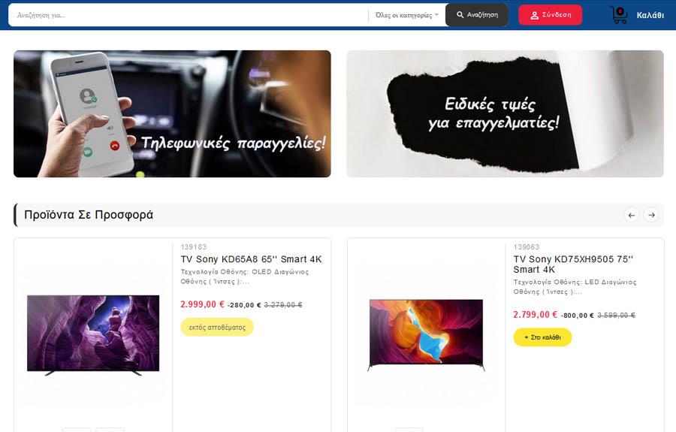Image resolution: width=676 pixels, height=432 pixels.
Task: Click the next arrow in offers carousel
Action: [651, 215]
